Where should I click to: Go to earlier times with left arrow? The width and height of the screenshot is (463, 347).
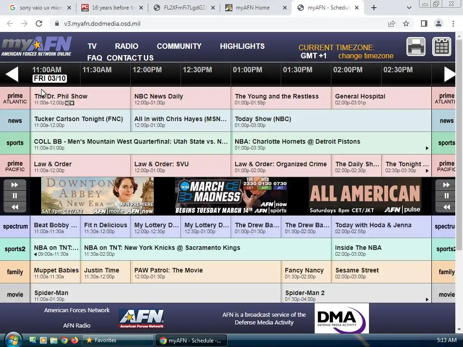(12, 74)
